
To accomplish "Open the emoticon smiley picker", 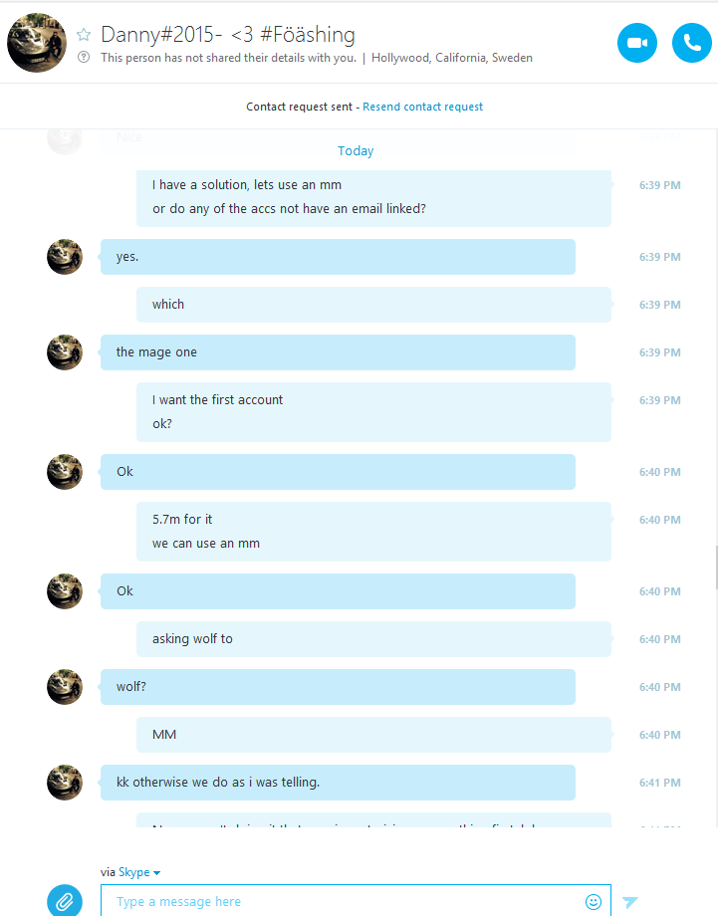I will point(593,901).
